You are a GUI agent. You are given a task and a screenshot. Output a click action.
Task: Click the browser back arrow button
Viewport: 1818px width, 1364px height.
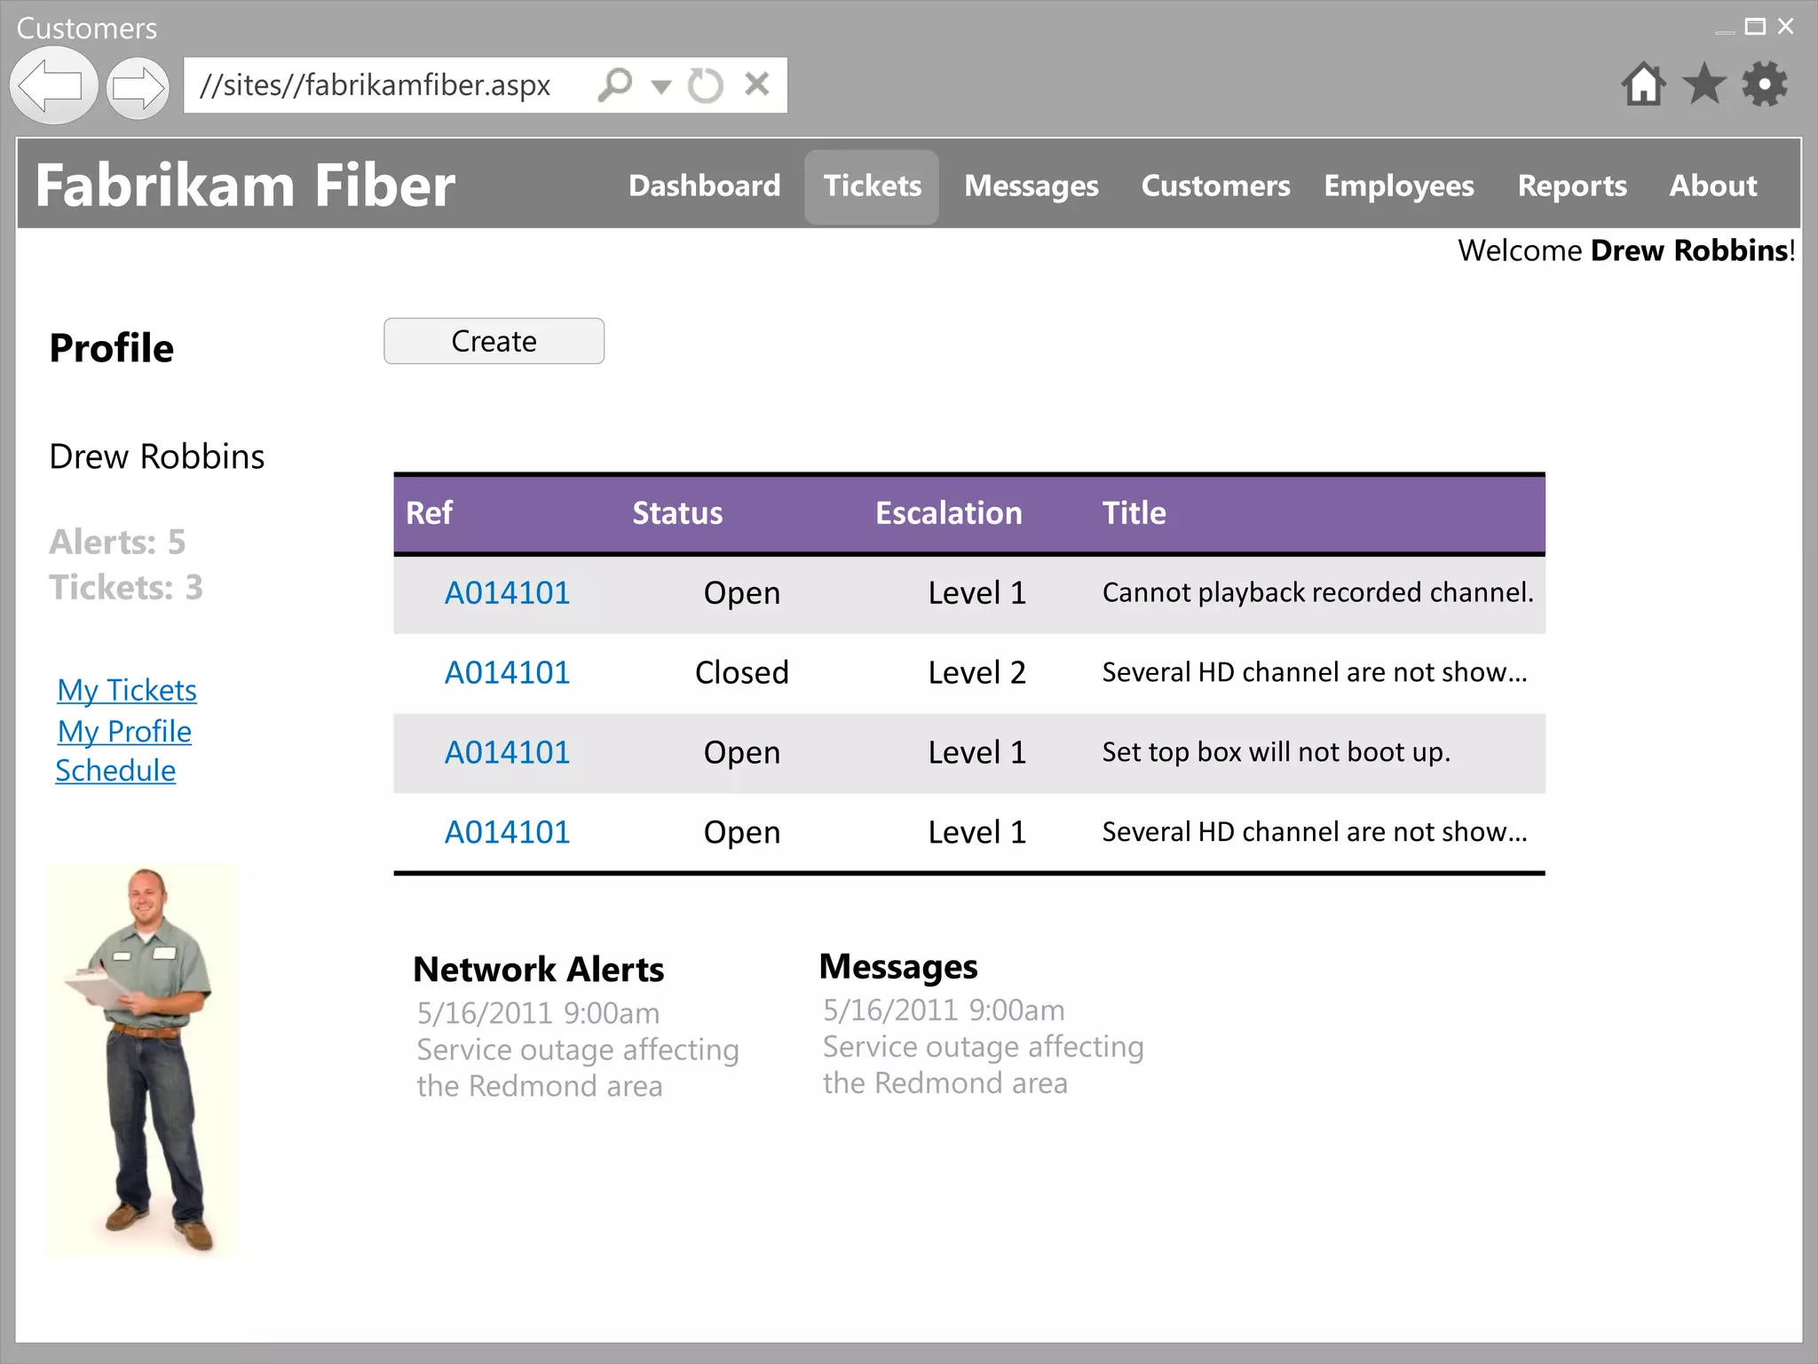(53, 86)
